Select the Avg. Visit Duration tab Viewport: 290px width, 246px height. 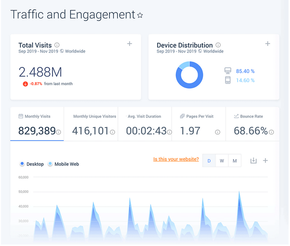(144, 124)
